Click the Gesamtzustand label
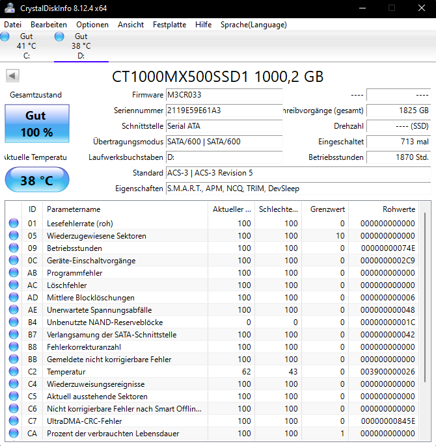436x446 pixels. pyautogui.click(x=36, y=95)
